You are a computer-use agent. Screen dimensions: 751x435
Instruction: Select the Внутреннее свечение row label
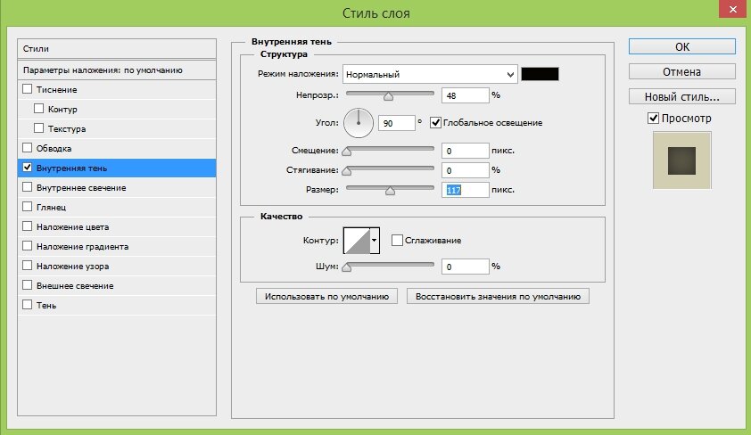pyautogui.click(x=81, y=187)
